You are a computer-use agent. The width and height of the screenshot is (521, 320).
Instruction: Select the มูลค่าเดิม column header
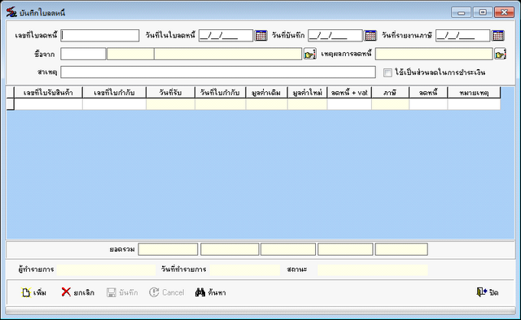[266, 93]
